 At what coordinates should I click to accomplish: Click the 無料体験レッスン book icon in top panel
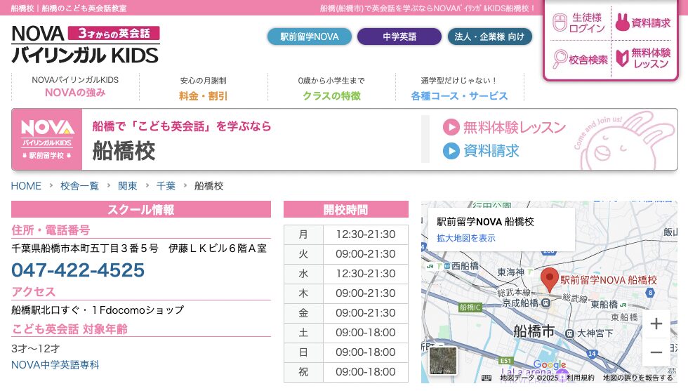(x=622, y=58)
